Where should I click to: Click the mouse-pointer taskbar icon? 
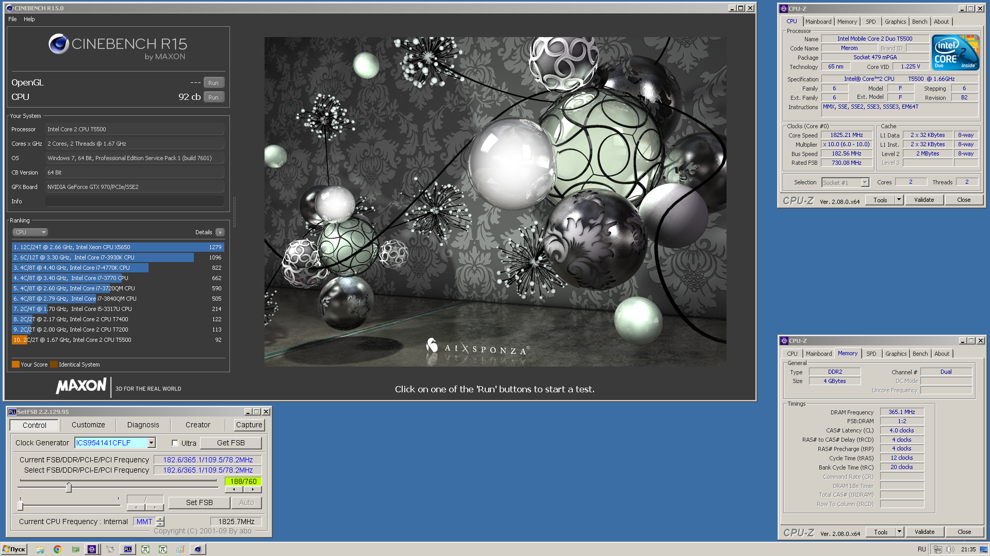pos(110,549)
